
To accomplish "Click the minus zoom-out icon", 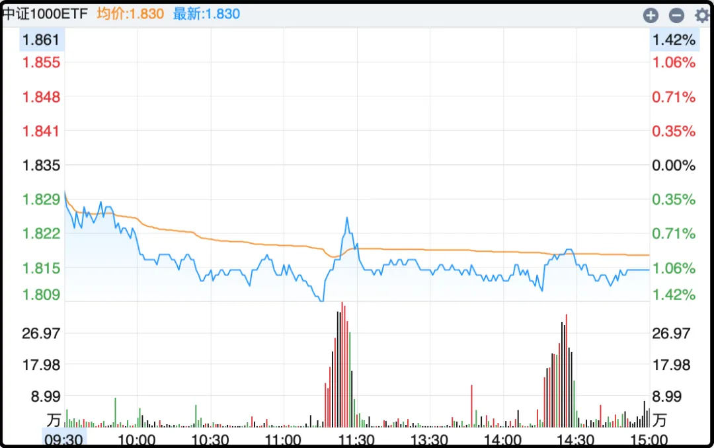I will [676, 15].
